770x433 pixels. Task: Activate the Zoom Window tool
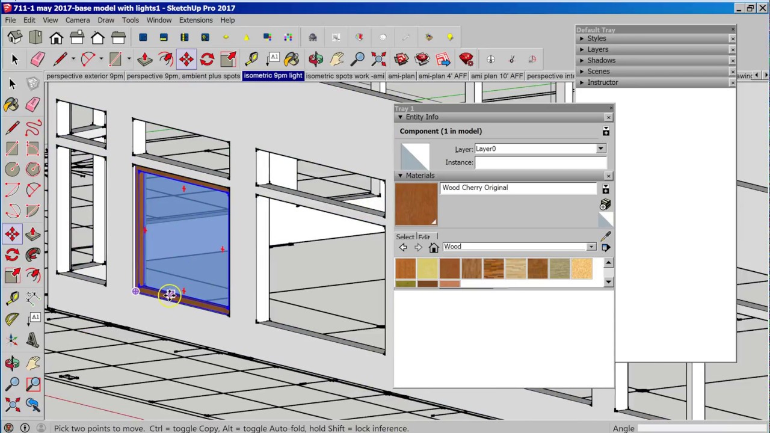point(33,384)
